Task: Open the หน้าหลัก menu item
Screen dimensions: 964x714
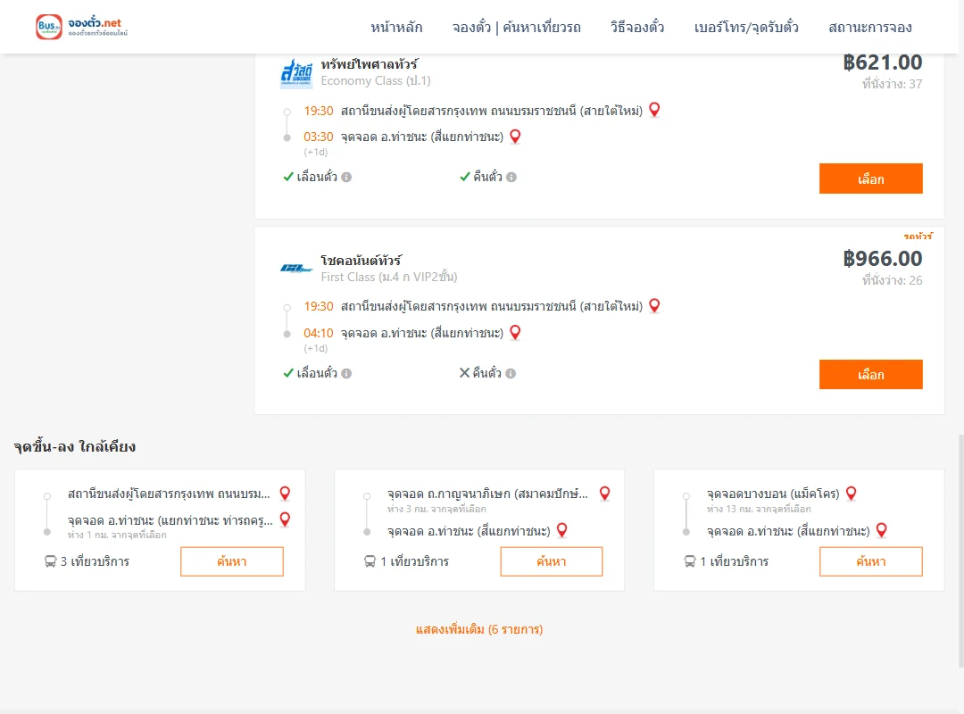Action: tap(396, 27)
